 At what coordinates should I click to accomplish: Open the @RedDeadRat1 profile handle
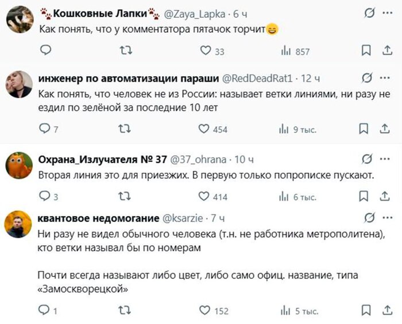click(x=257, y=78)
